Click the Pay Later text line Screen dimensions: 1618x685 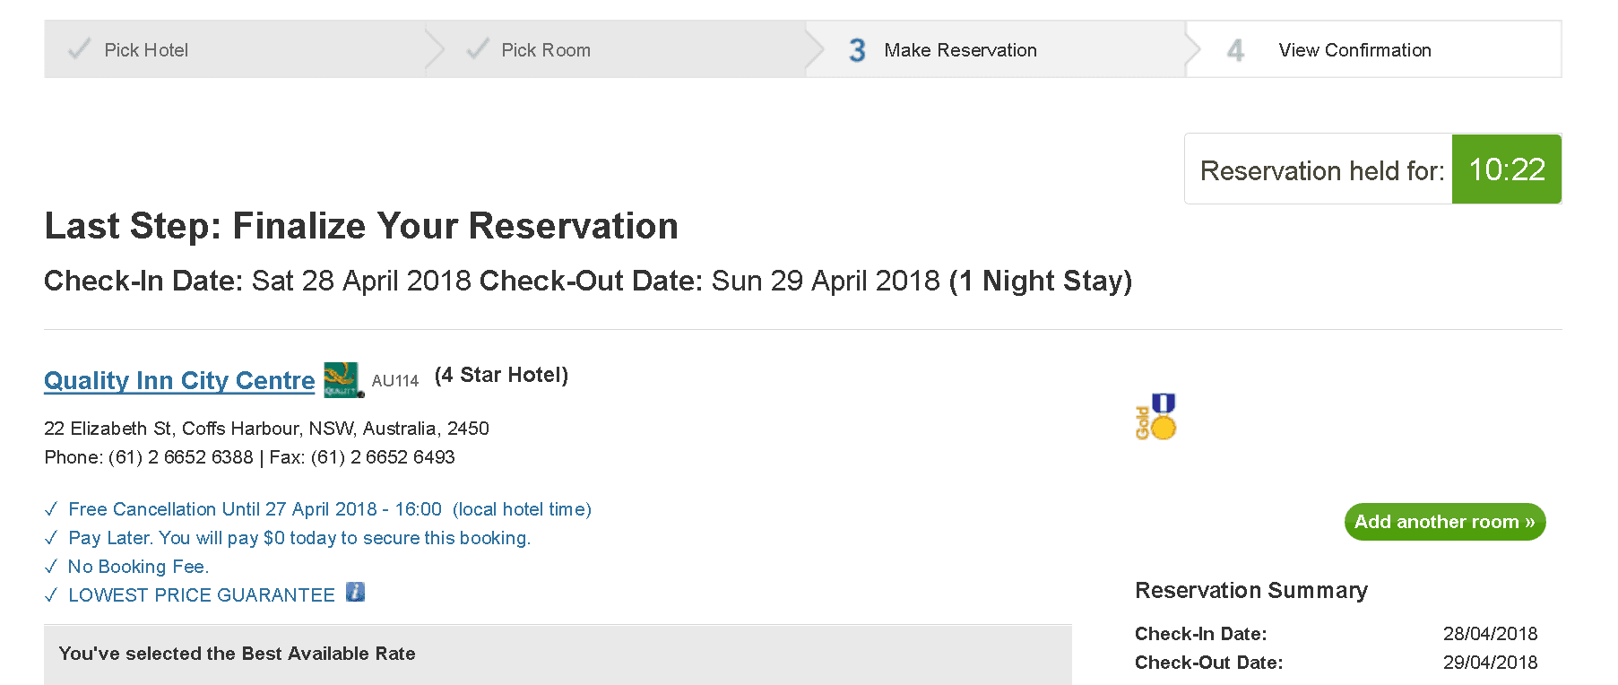click(x=299, y=538)
